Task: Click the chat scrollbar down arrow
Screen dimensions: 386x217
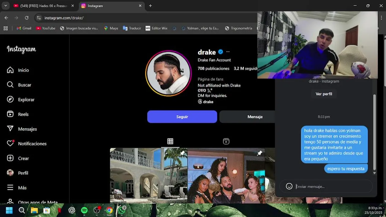Action: [x=375, y=173]
